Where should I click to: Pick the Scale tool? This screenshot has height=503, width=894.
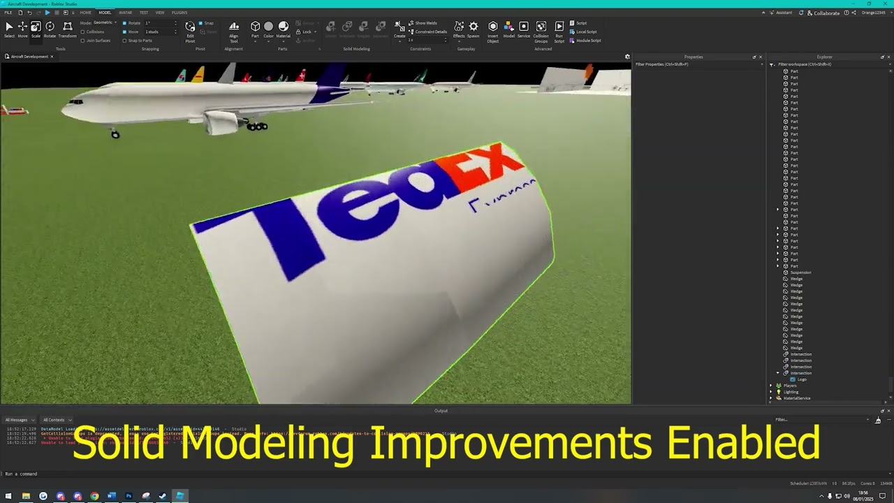coord(36,29)
